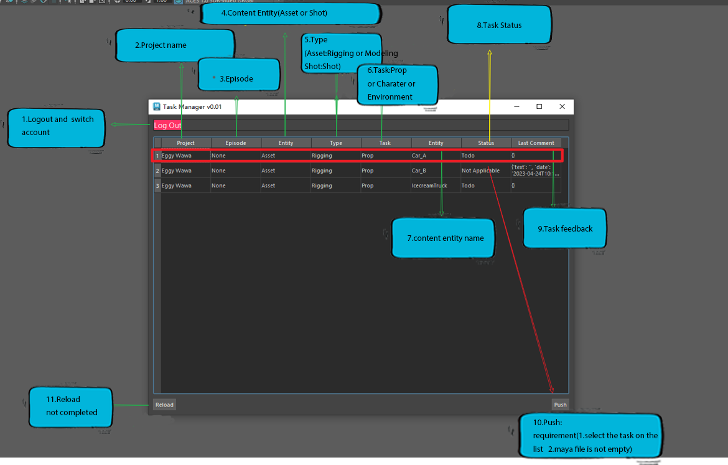Click the Status column header
The image size is (728, 465).
[486, 143]
